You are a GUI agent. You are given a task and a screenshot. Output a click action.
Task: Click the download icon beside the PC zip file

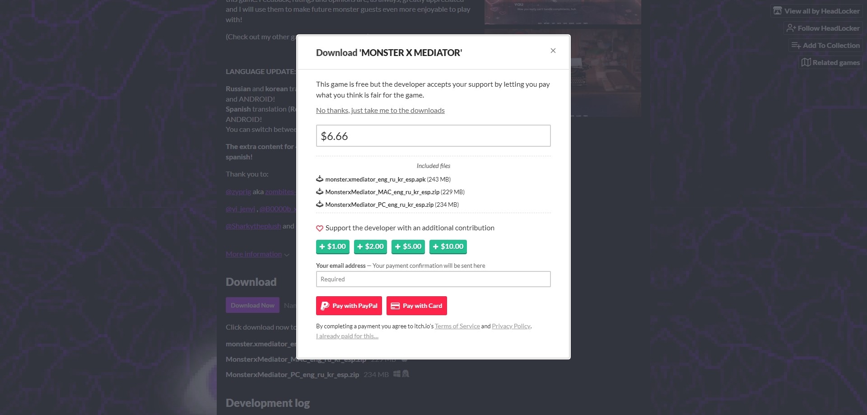(320, 204)
